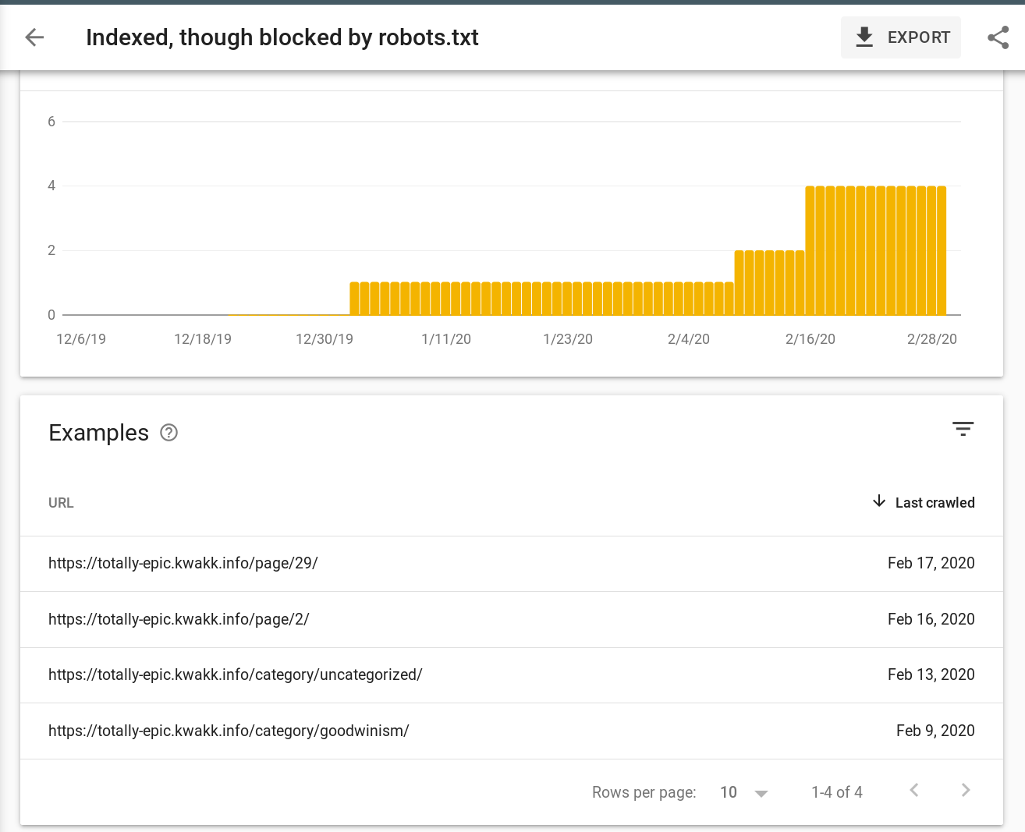This screenshot has height=832, width=1025.
Task: Click the 1/23/20 chart axis label
Action: [x=568, y=339]
